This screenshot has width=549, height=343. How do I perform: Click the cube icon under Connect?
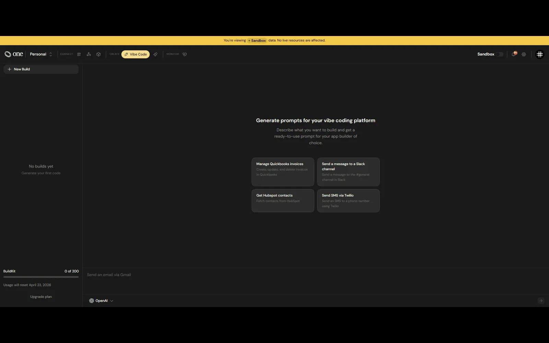pos(98,54)
